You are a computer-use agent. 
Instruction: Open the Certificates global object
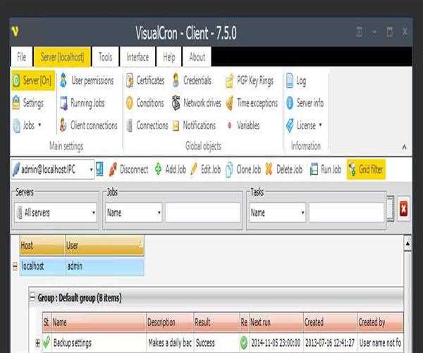(x=145, y=81)
